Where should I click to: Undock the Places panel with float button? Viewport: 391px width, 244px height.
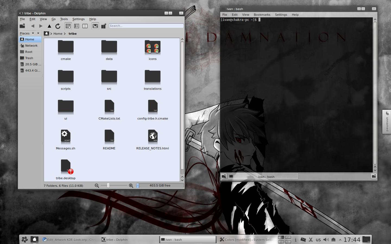[x=33, y=33]
